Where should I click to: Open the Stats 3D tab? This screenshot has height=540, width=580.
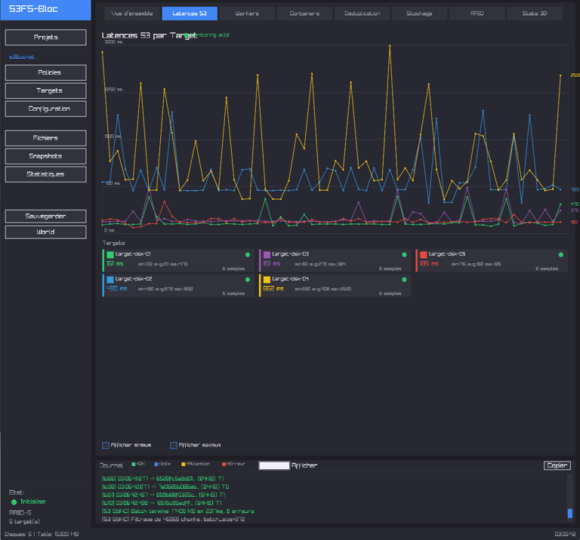click(535, 14)
